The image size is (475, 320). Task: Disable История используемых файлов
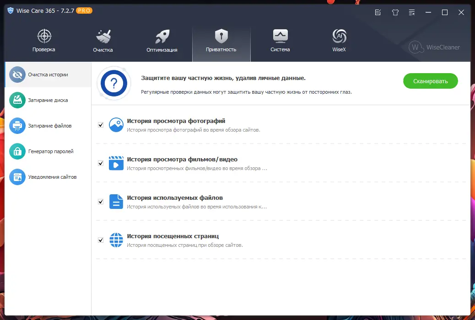pyautogui.click(x=100, y=201)
